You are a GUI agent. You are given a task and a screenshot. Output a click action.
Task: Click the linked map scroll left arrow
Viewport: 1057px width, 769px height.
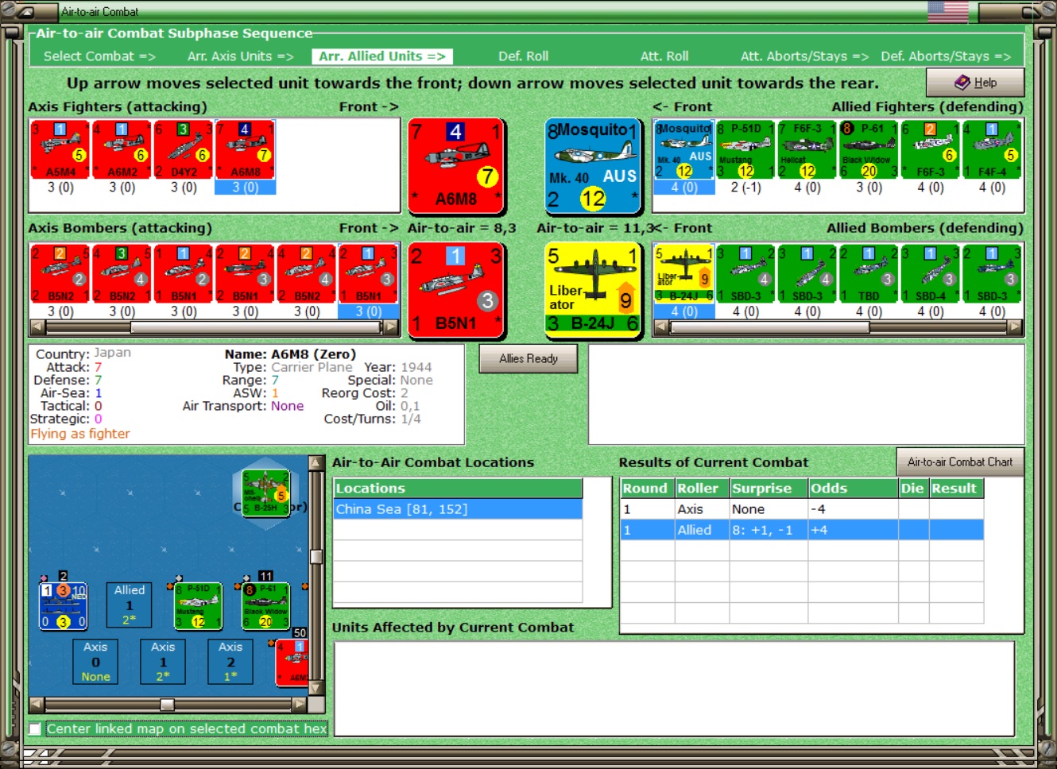click(37, 705)
